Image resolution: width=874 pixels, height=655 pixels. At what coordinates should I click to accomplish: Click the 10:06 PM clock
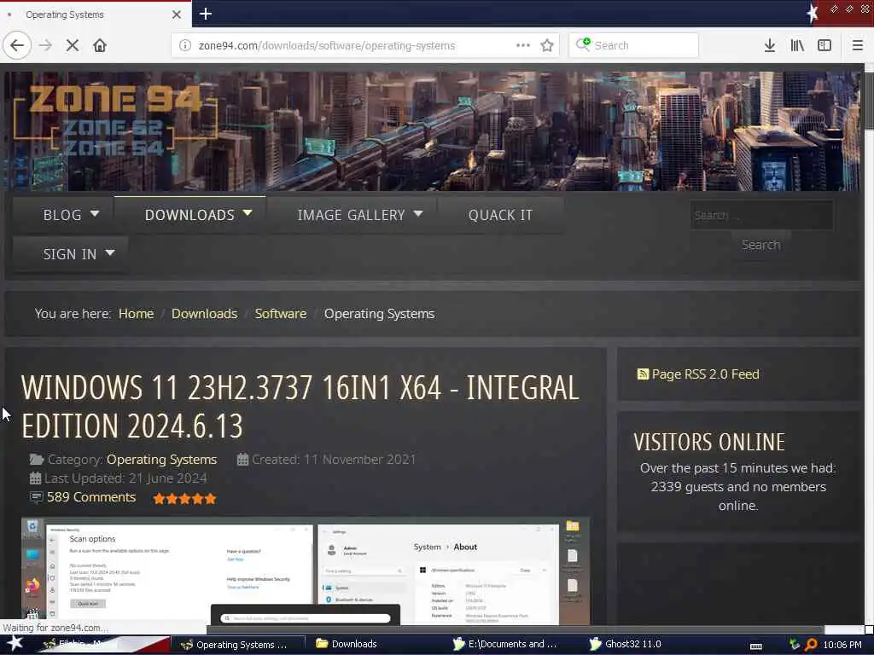[842, 645]
